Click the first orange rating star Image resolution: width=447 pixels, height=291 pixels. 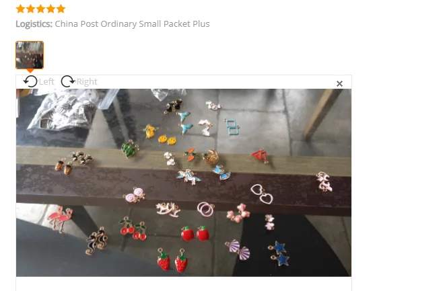(x=20, y=9)
